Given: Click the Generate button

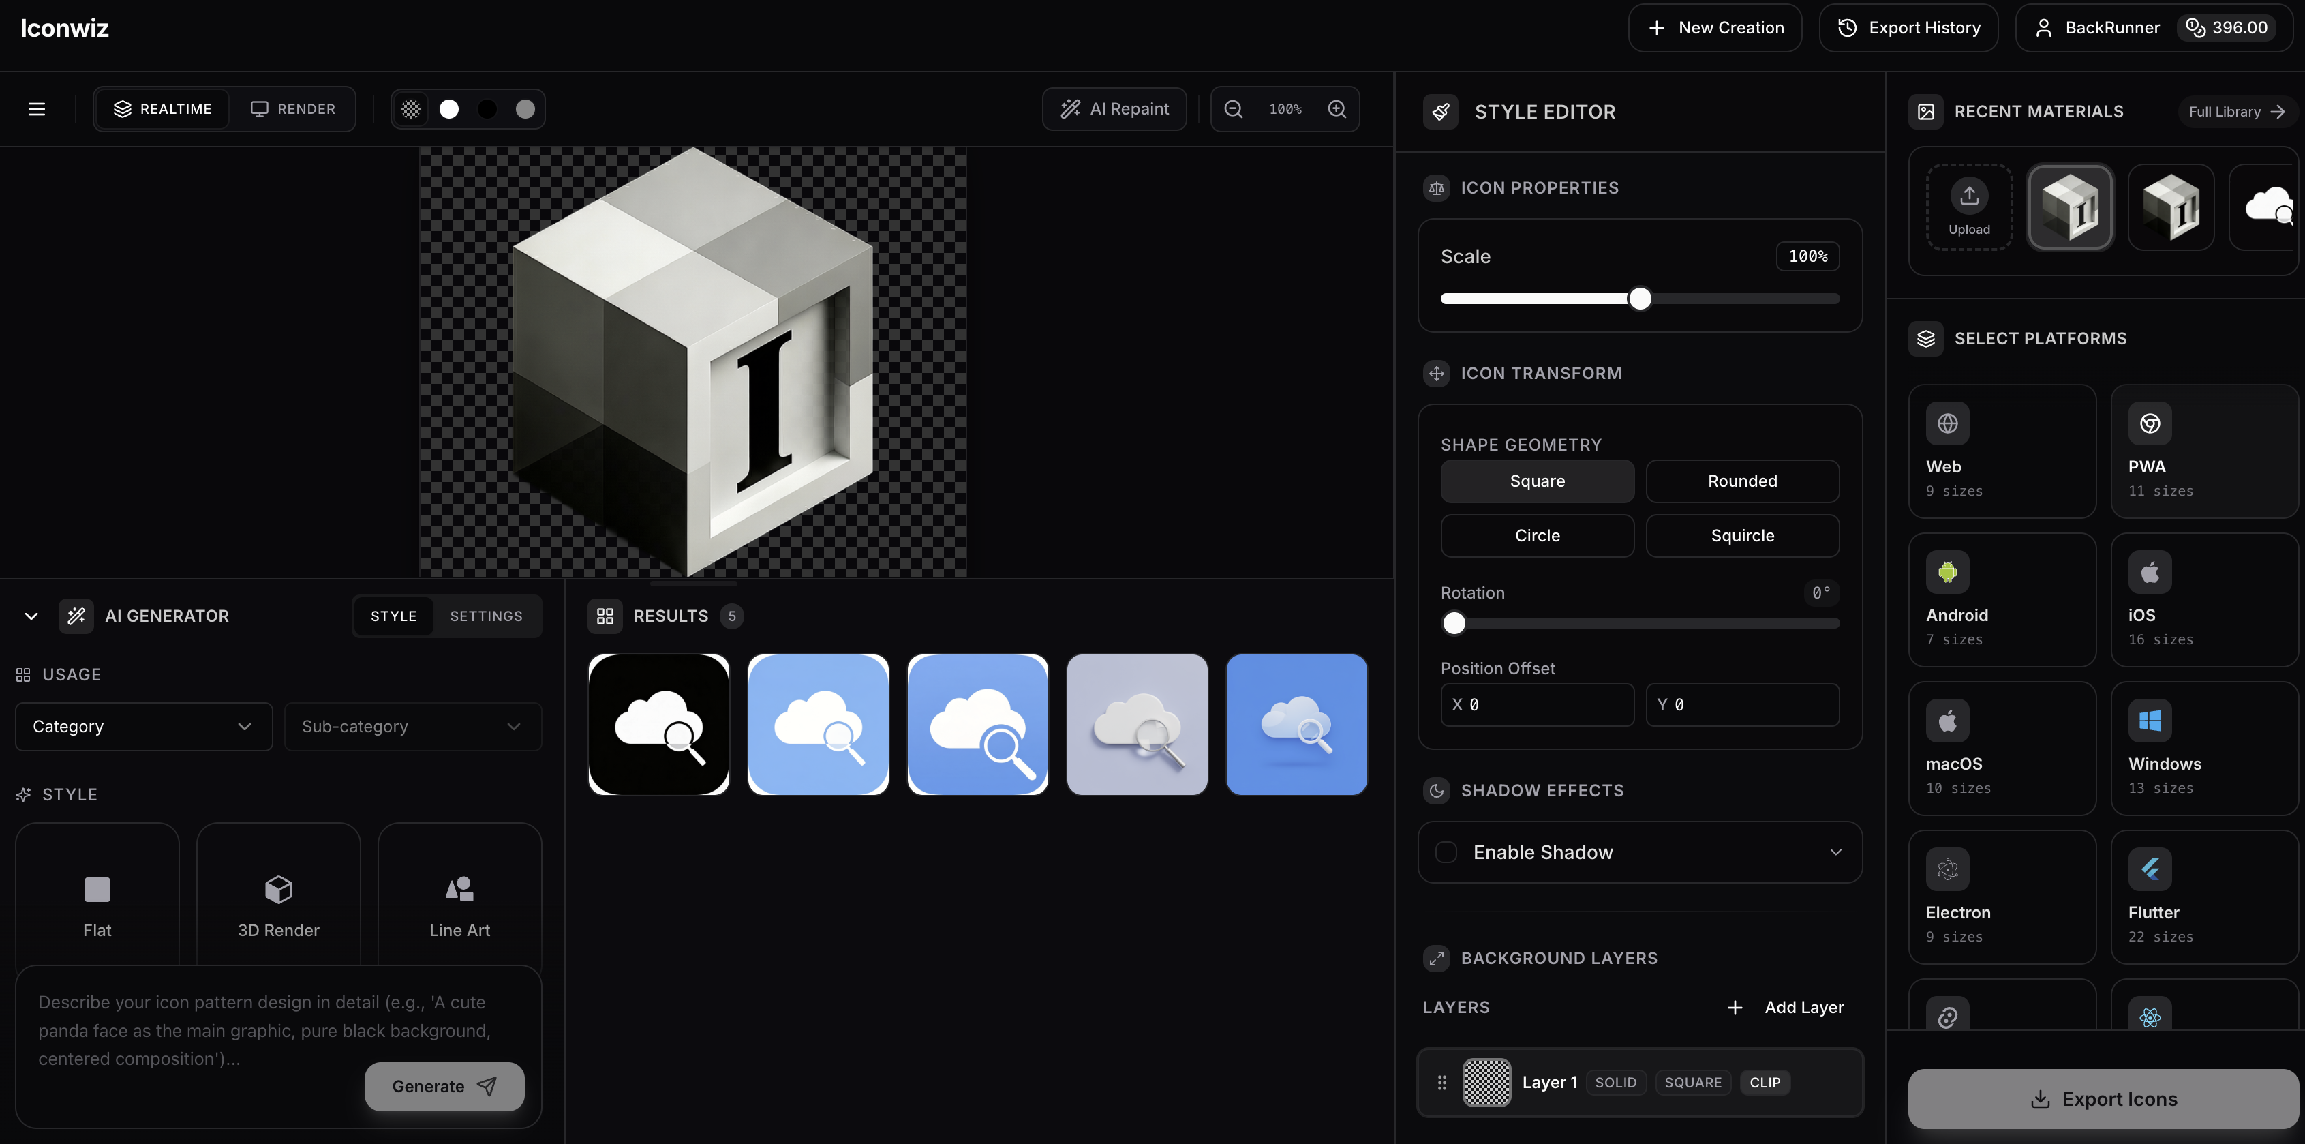Looking at the screenshot, I should [444, 1086].
